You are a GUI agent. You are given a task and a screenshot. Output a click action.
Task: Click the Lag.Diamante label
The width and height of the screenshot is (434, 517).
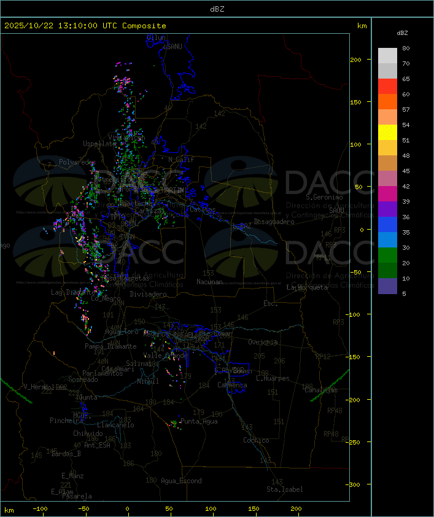click(x=73, y=292)
